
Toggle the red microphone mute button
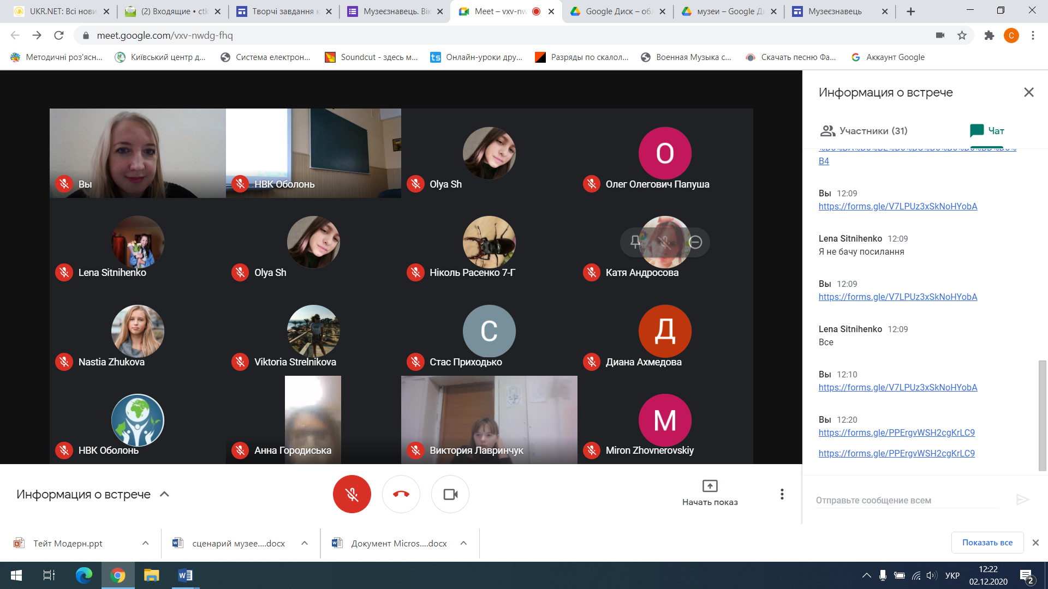pos(352,494)
